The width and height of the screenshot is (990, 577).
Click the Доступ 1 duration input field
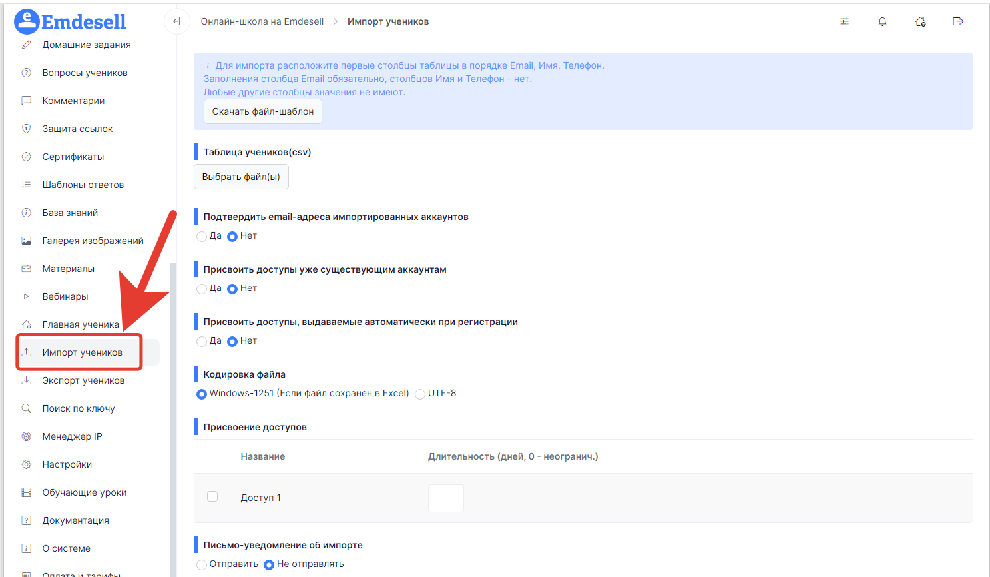(x=446, y=498)
